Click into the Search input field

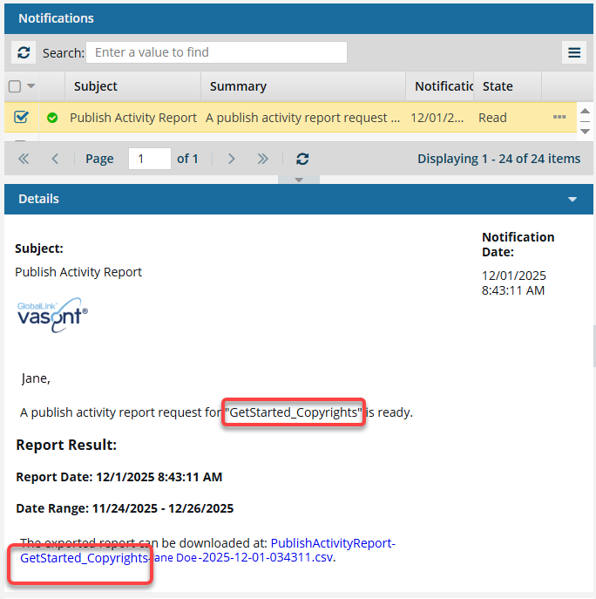coord(216,52)
